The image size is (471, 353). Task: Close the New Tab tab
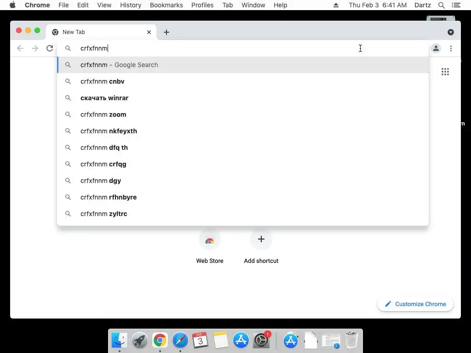tap(149, 32)
